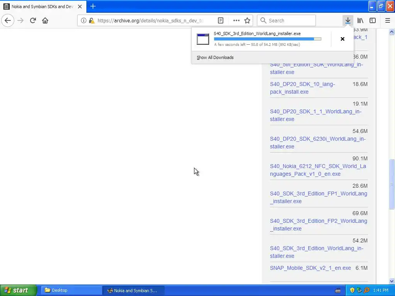Close the Nokia and Symbian tab
395x296 pixels.
click(80, 7)
